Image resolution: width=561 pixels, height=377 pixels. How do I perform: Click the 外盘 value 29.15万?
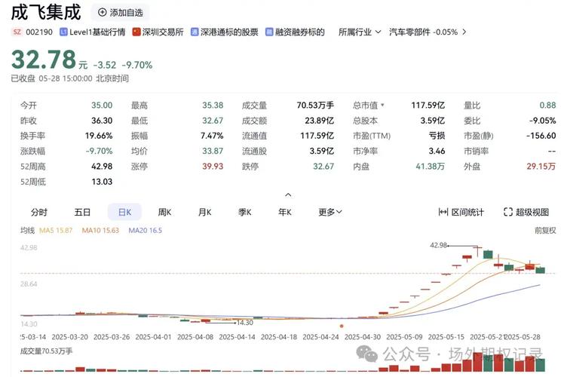point(541,167)
